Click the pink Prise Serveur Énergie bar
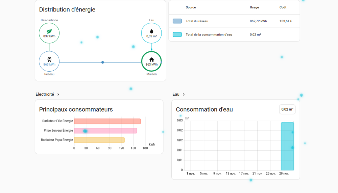 click(x=105, y=131)
